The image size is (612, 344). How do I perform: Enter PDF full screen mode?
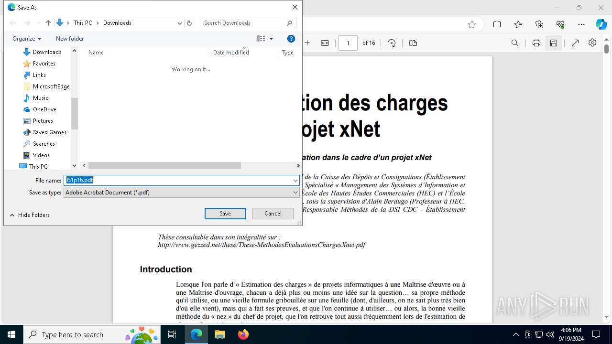[575, 43]
